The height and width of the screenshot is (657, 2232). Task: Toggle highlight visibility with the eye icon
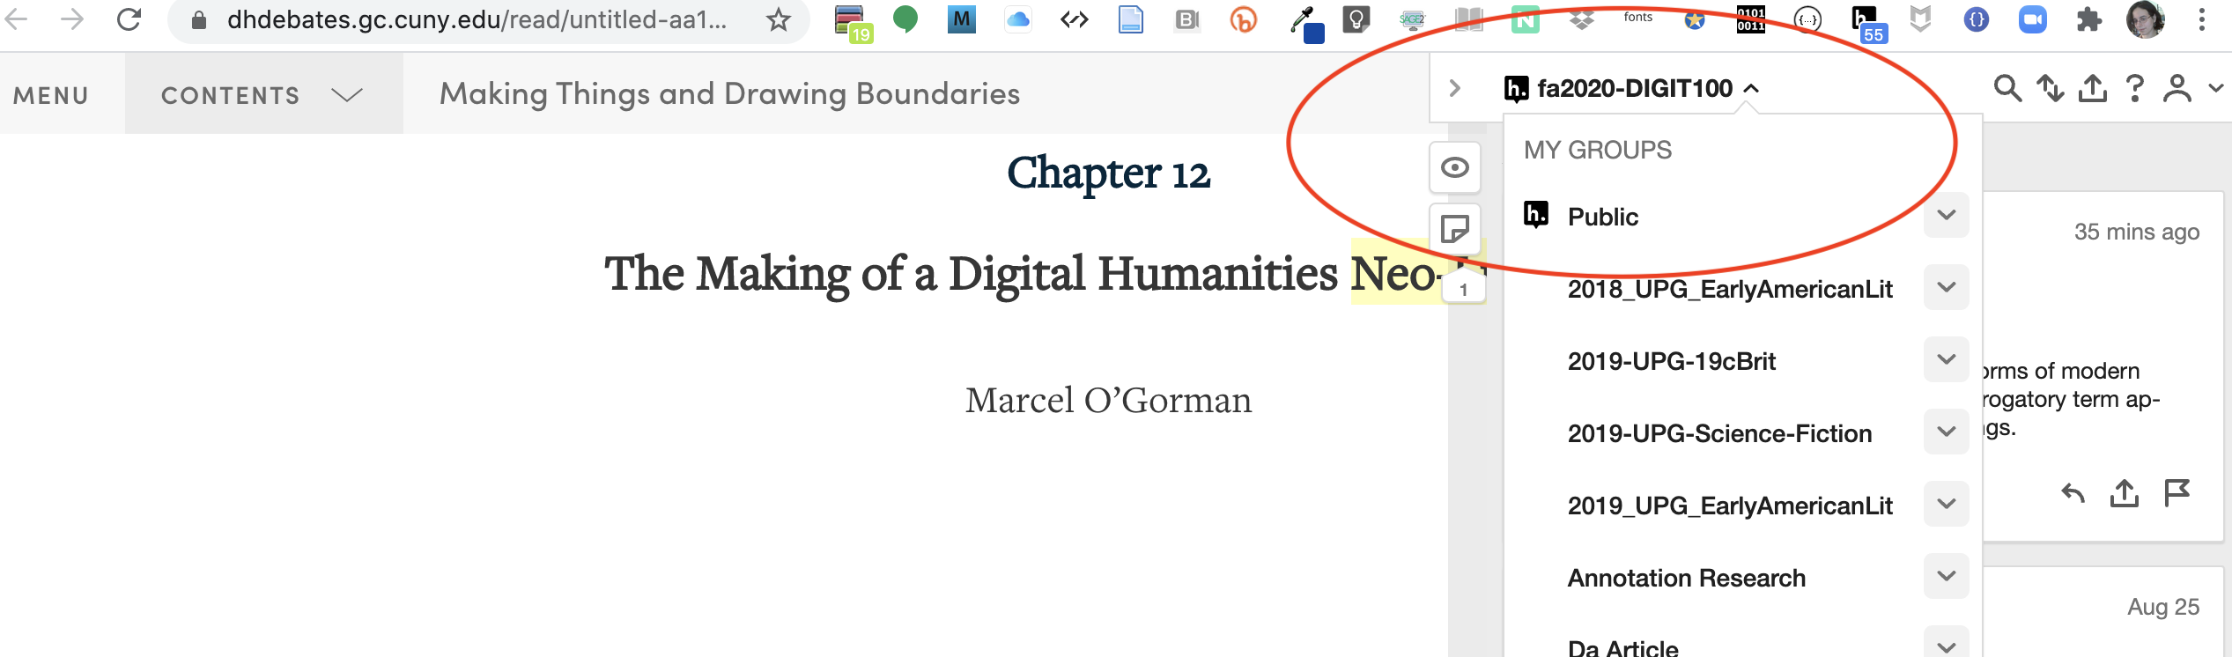(x=1454, y=167)
